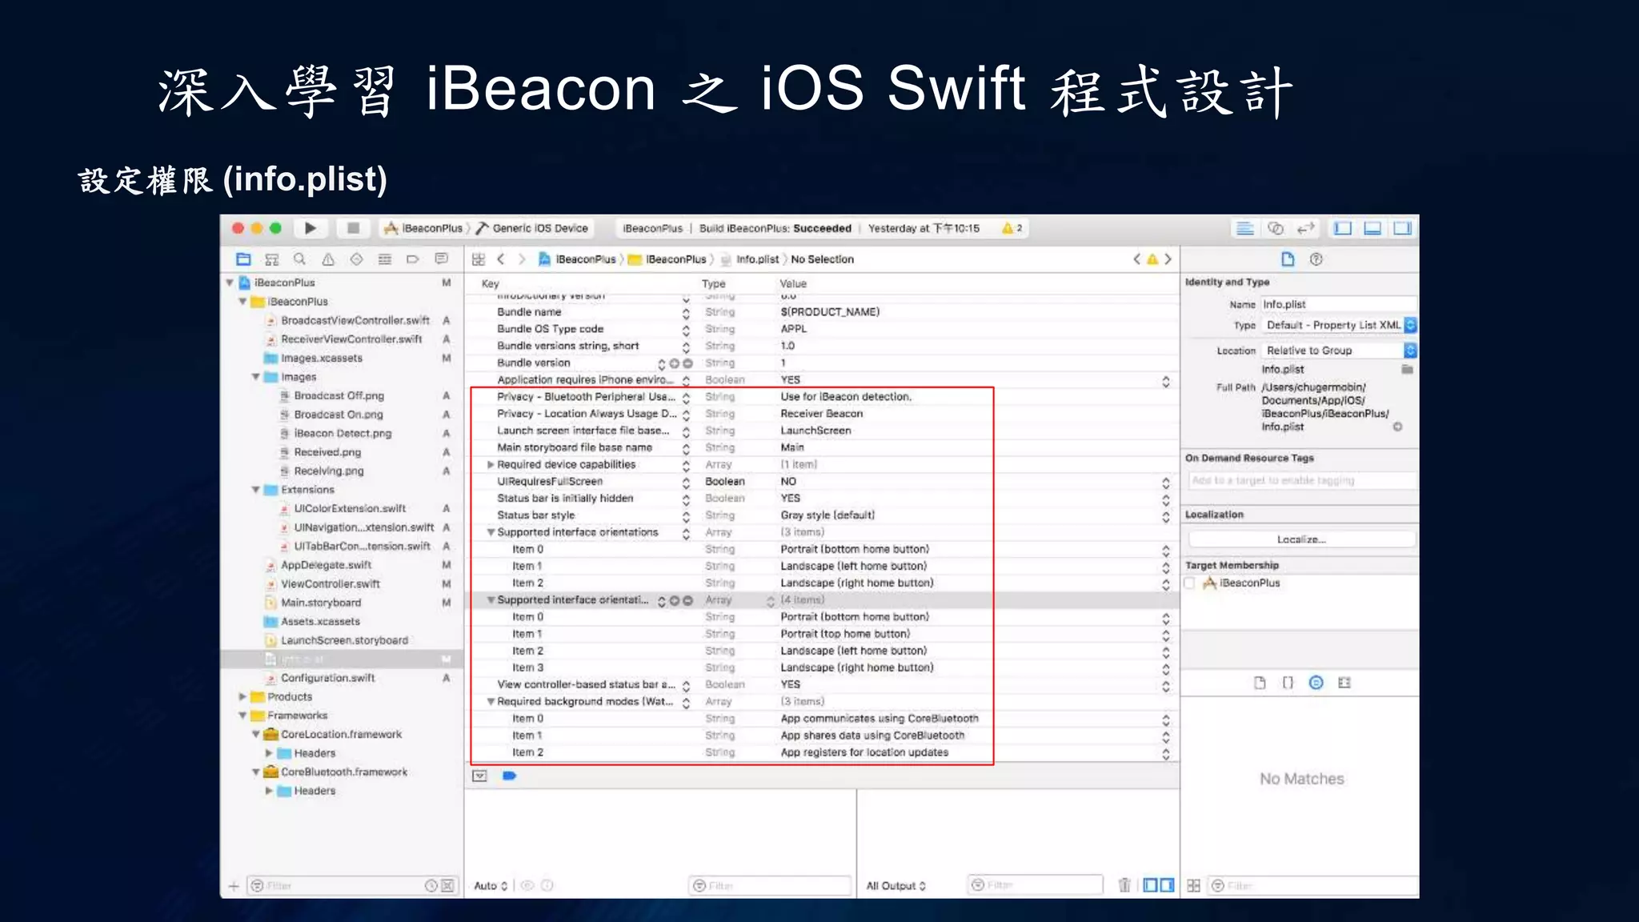The image size is (1639, 922).
Task: Check IBeaconPlus target membership box
Action: [x=1190, y=583]
